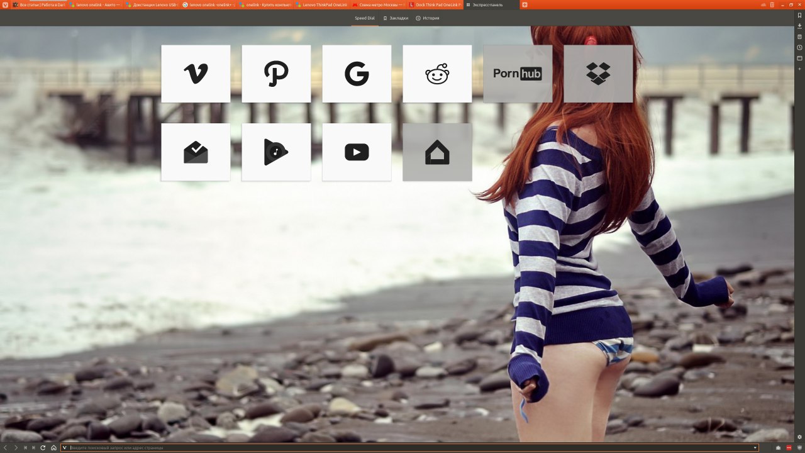Screen dimensions: 805x453
Task: Switch to the 'onelink - Купить компьют' tab
Action: [x=265, y=4]
